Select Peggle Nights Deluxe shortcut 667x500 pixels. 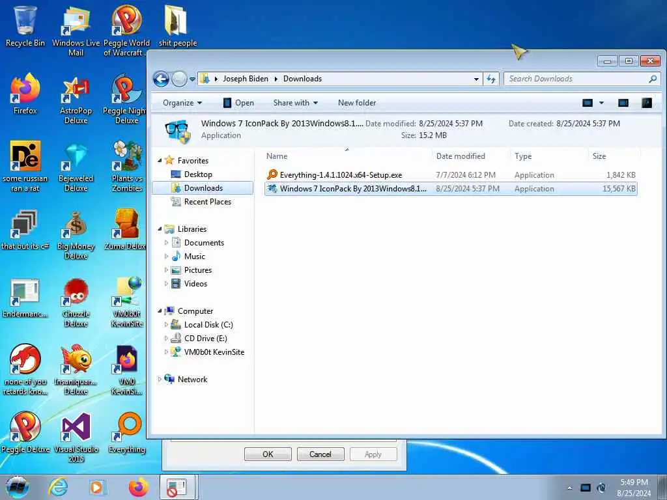pos(126,99)
